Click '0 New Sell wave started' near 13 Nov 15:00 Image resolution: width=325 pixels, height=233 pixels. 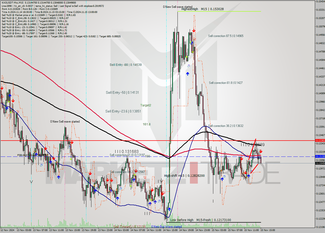pyautogui.click(x=65, y=122)
